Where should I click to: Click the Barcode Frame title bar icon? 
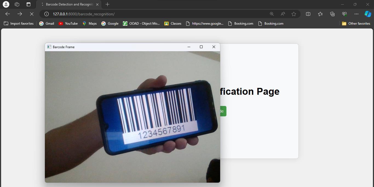49,47
